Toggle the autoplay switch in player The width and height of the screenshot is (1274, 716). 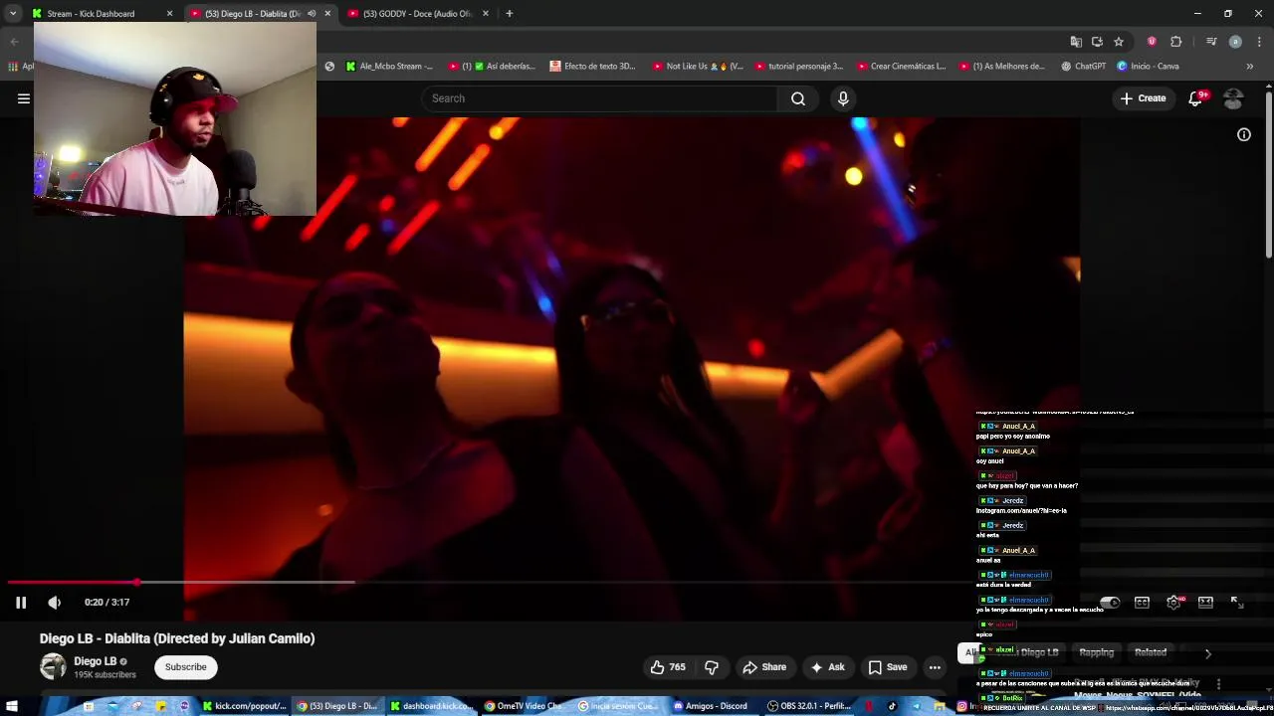point(1110,603)
